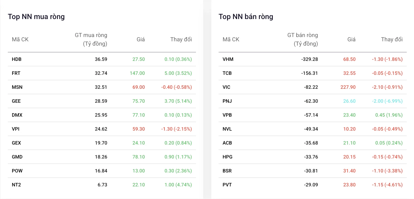Click FRT price 147.00
This screenshot has width=414, height=199.
point(137,73)
